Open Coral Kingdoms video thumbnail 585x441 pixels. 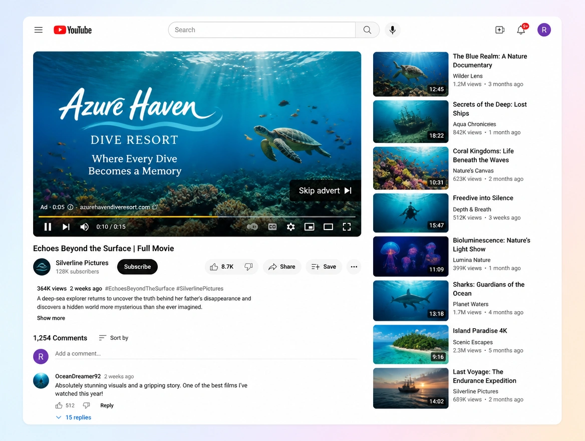pyautogui.click(x=411, y=168)
